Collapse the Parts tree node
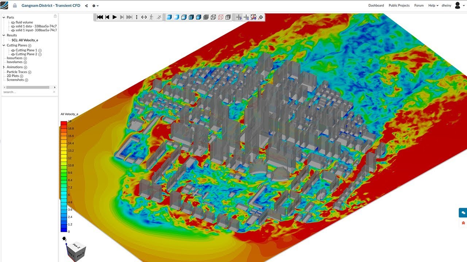This screenshot has height=262, width=467. click(x=4, y=17)
